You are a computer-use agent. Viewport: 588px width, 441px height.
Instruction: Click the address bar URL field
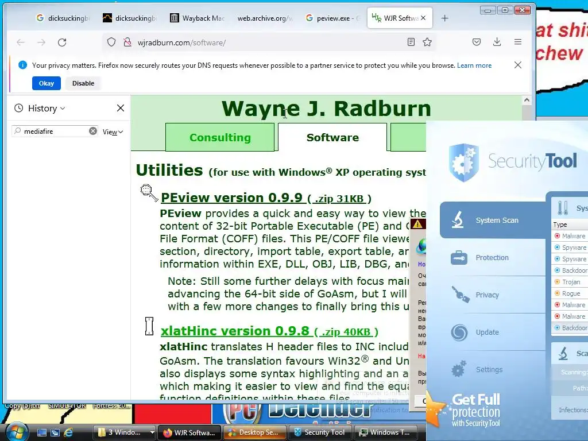(x=270, y=42)
